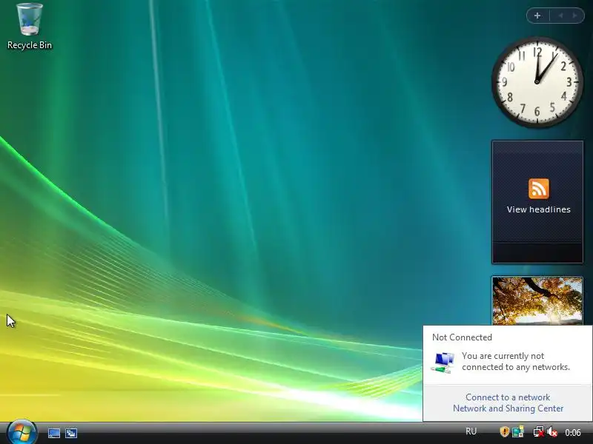Click the Not Connected heading text
The height and width of the screenshot is (444, 593).
tap(462, 337)
